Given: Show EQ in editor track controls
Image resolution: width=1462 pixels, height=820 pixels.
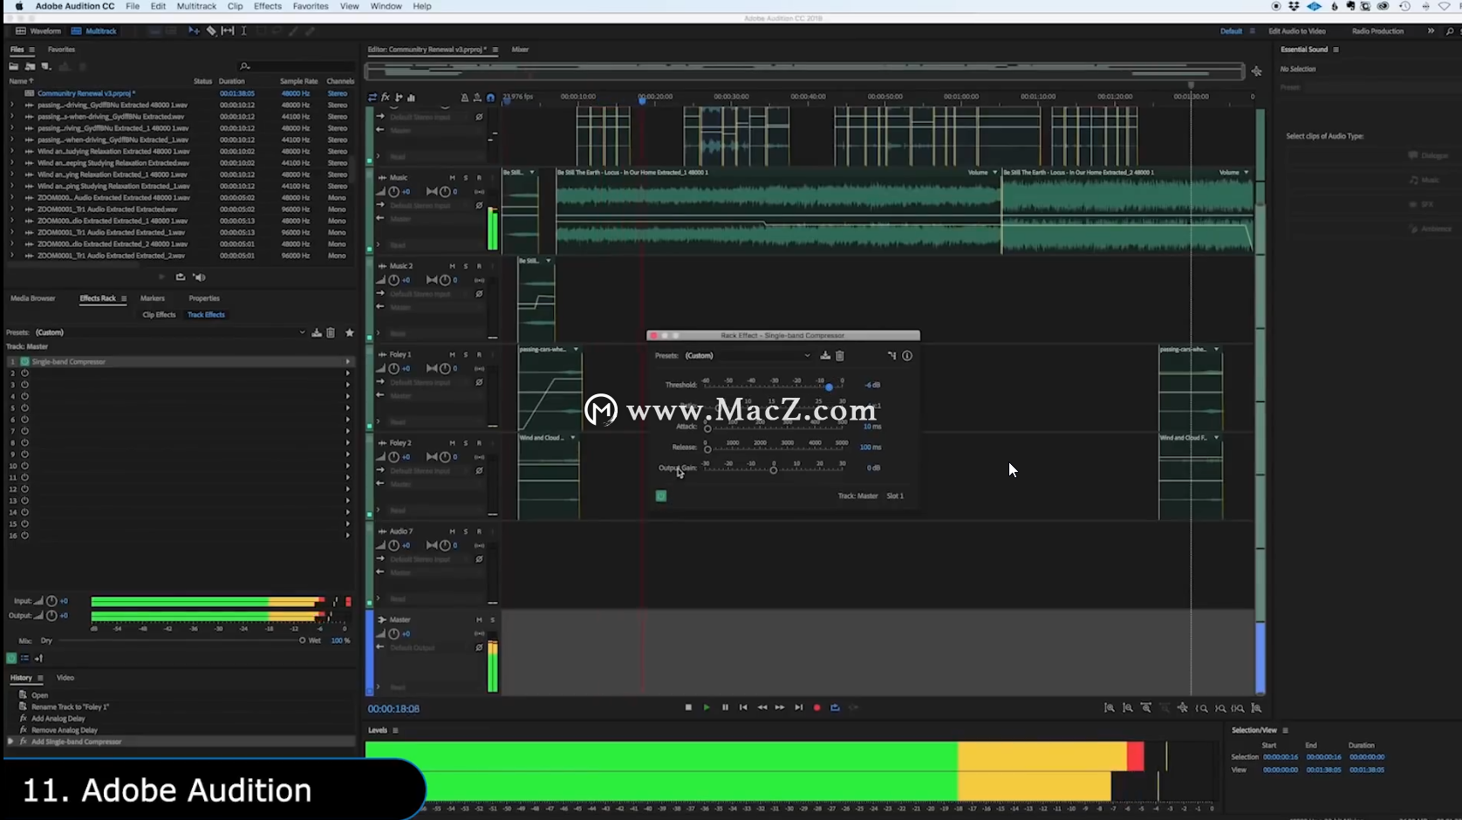Looking at the screenshot, I should pos(411,98).
